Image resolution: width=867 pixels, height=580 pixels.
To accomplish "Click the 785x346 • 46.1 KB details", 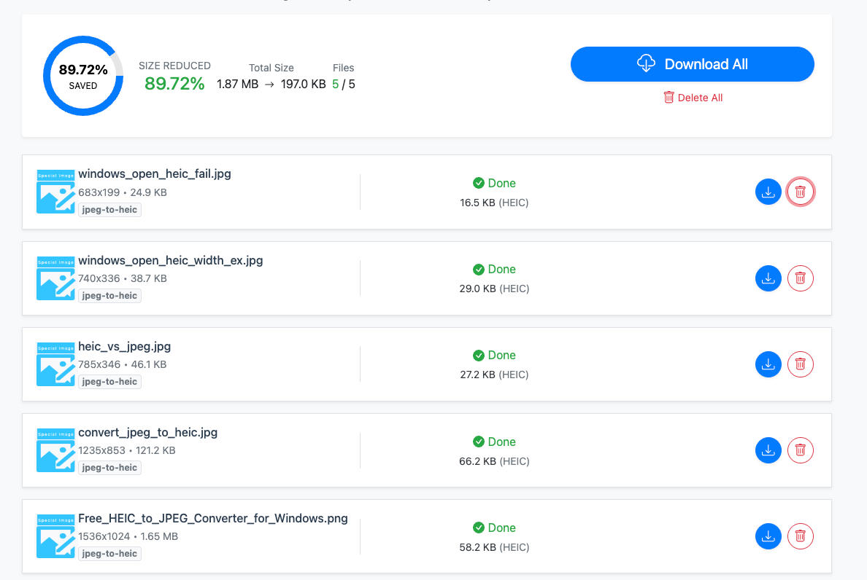I will pyautogui.click(x=123, y=365).
